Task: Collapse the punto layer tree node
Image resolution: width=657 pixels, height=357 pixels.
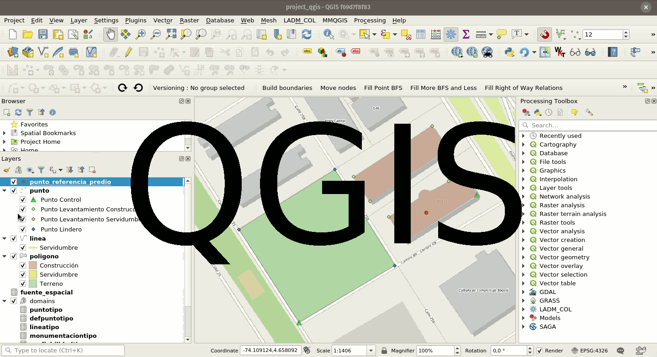Action: click(5, 190)
